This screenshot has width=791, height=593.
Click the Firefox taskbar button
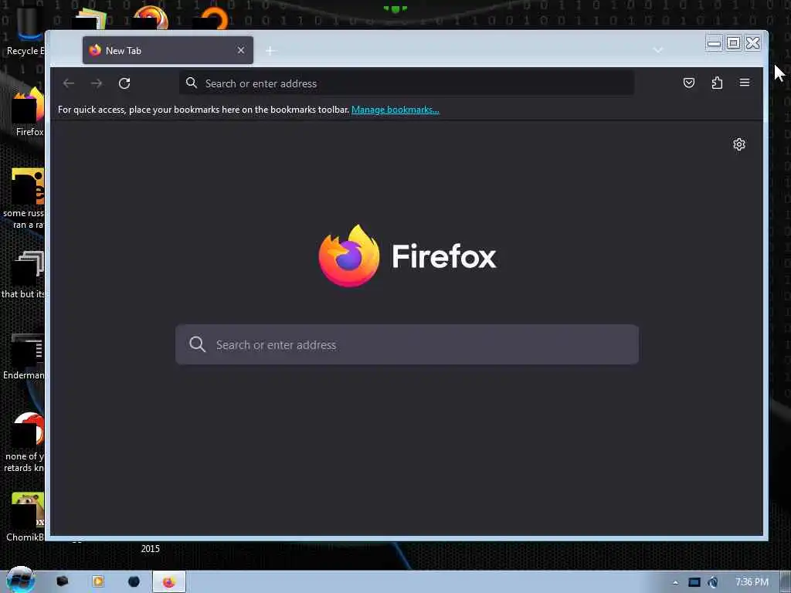(x=169, y=582)
